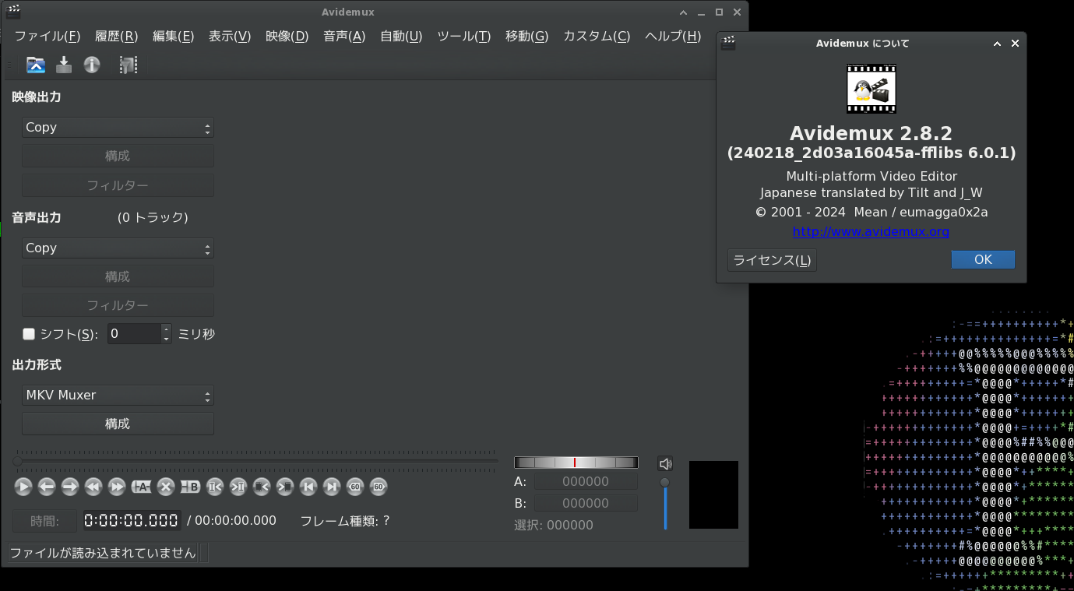
Task: Click the A: 000000 marker field
Action: point(586,482)
